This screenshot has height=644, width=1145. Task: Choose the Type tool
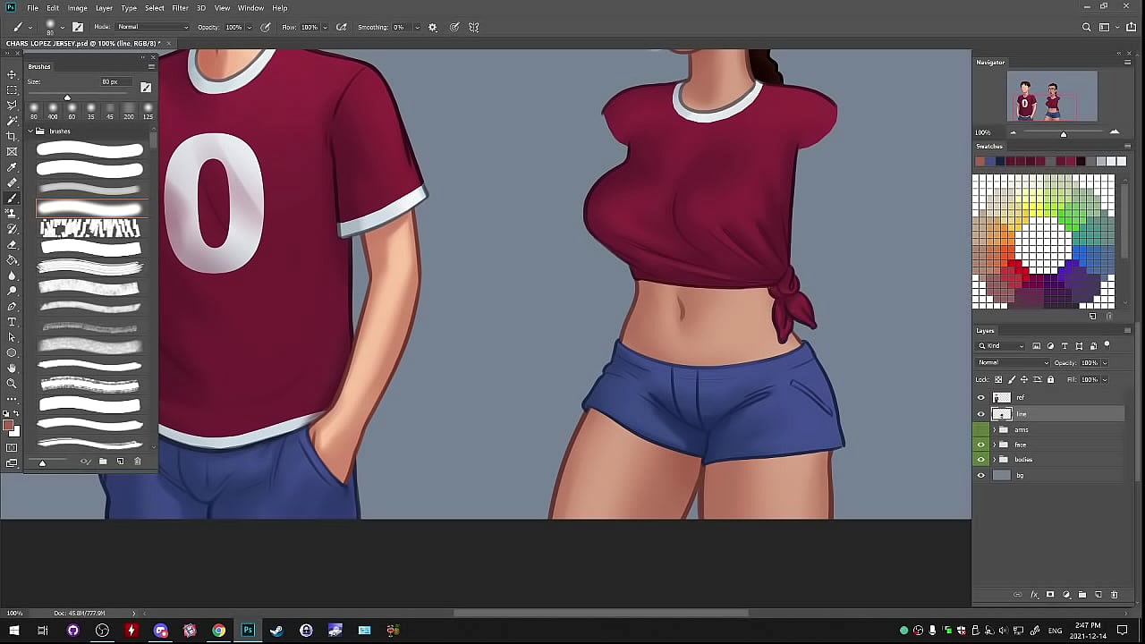(12, 322)
